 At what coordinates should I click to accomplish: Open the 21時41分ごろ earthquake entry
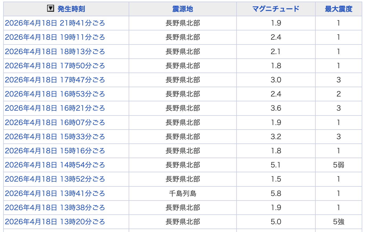[55, 23]
